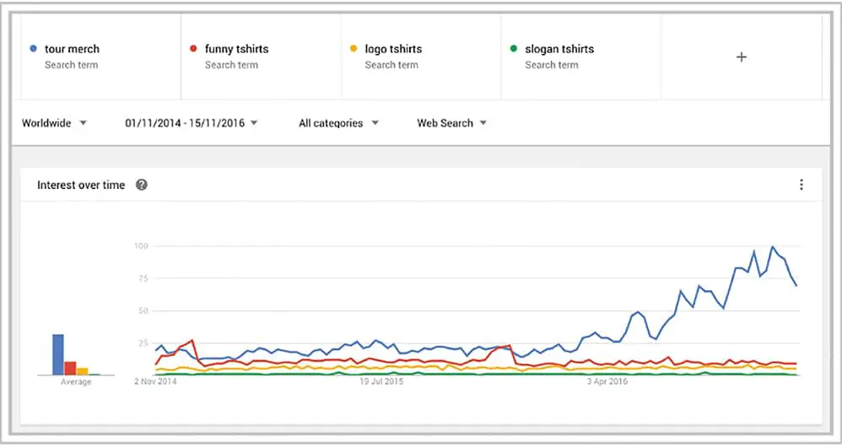
Task: Expand the Worldwide region dropdown
Action: point(54,123)
